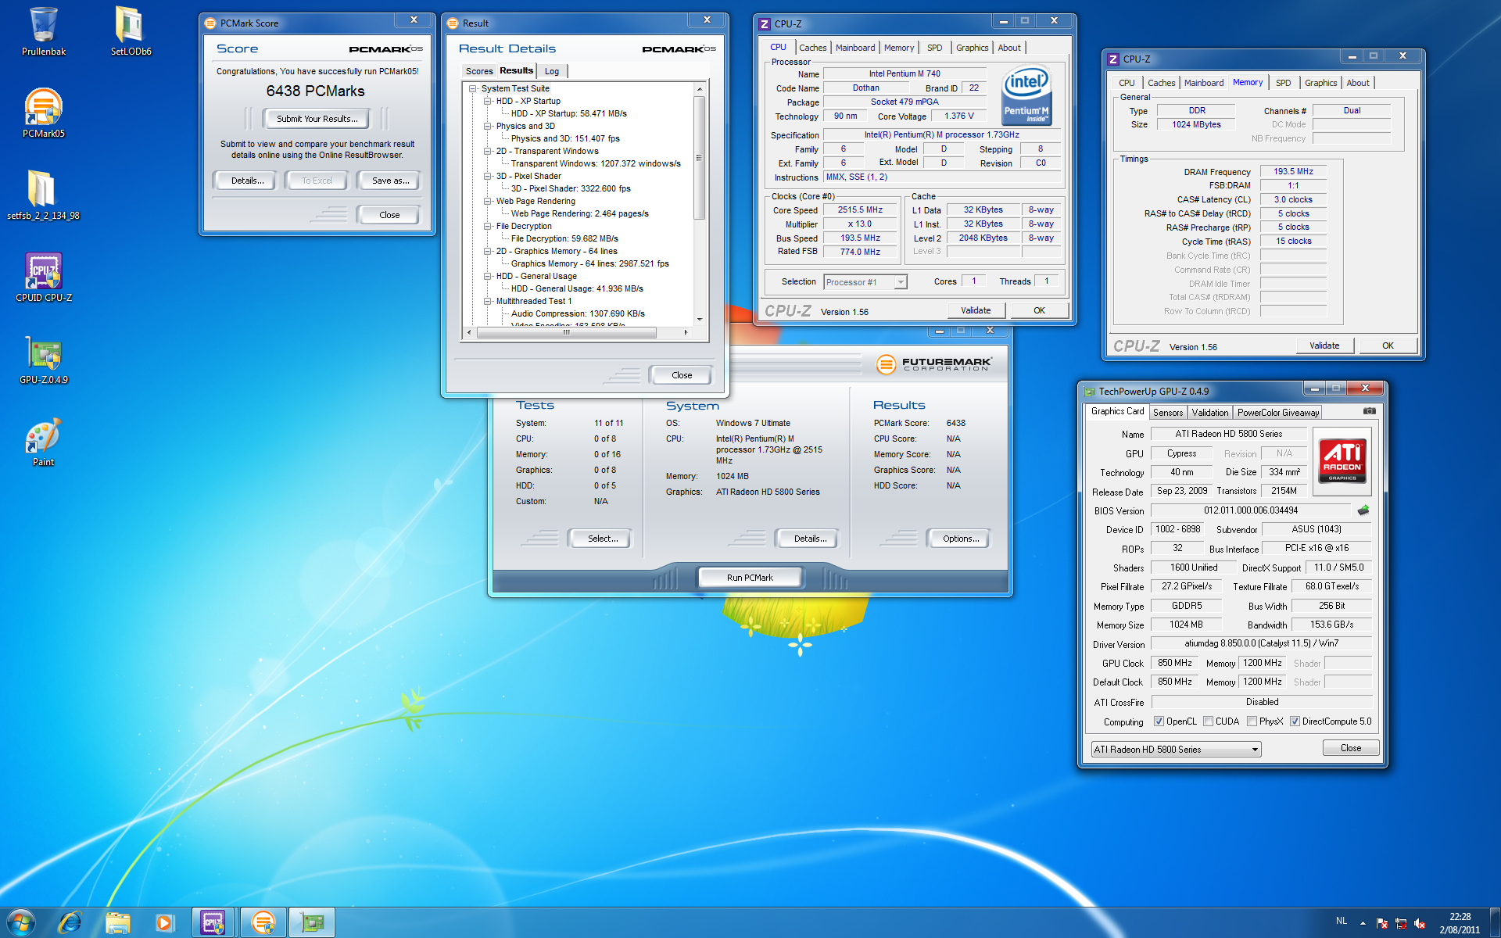
Task: Switch to the Scores tab in Result Details
Action: pos(479,71)
